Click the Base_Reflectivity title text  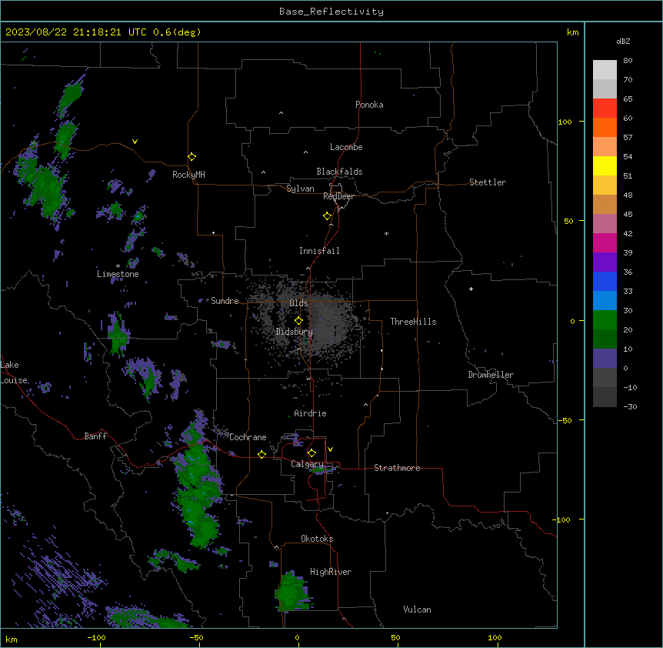(331, 12)
